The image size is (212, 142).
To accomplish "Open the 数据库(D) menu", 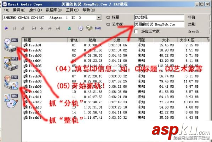I will coord(54,10).
